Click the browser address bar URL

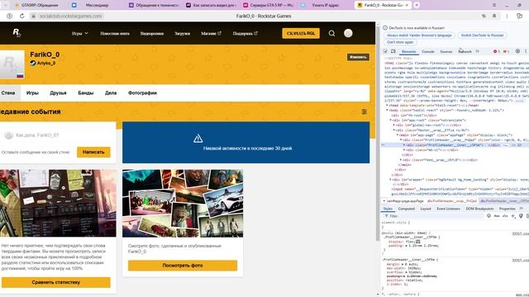(x=70, y=16)
